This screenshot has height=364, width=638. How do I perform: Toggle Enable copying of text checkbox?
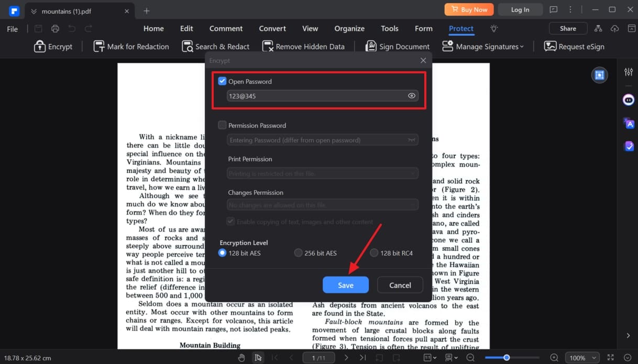(230, 222)
